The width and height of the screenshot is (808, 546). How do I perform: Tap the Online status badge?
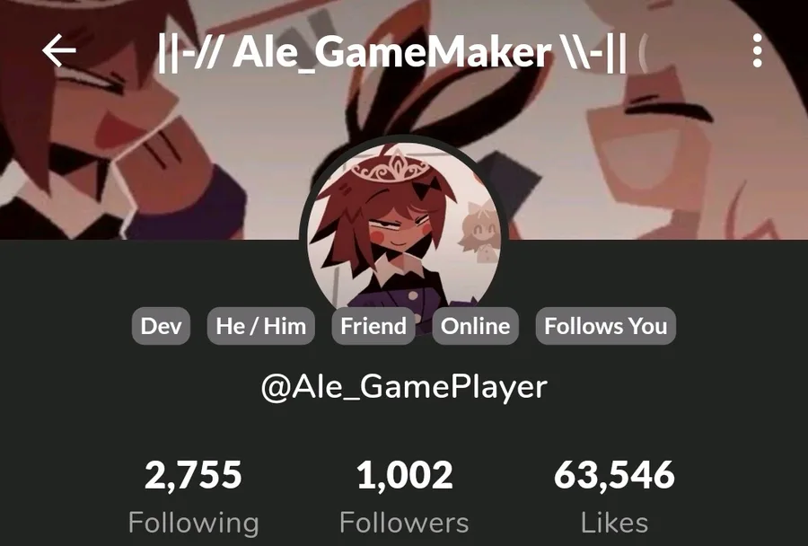(x=475, y=326)
